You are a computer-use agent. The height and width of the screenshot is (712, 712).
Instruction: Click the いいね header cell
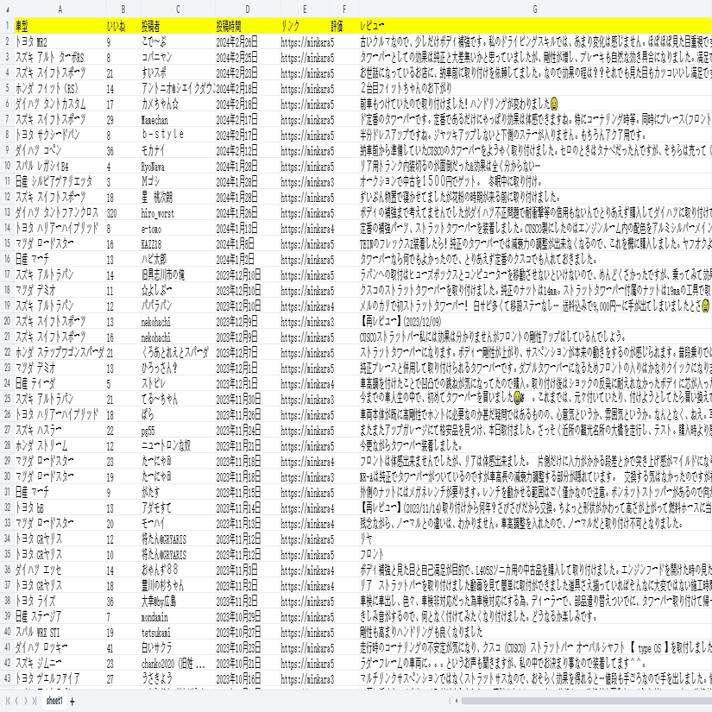tap(123, 26)
